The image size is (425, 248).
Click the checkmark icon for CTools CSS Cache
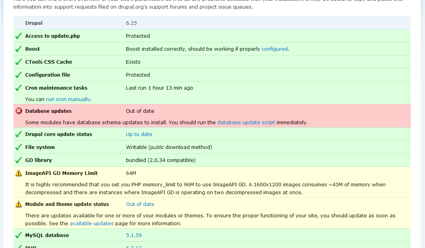point(18,62)
